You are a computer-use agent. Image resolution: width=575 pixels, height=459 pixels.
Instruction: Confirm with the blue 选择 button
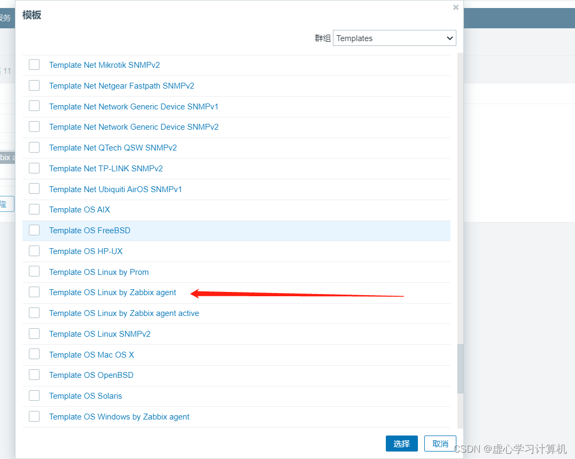point(401,444)
